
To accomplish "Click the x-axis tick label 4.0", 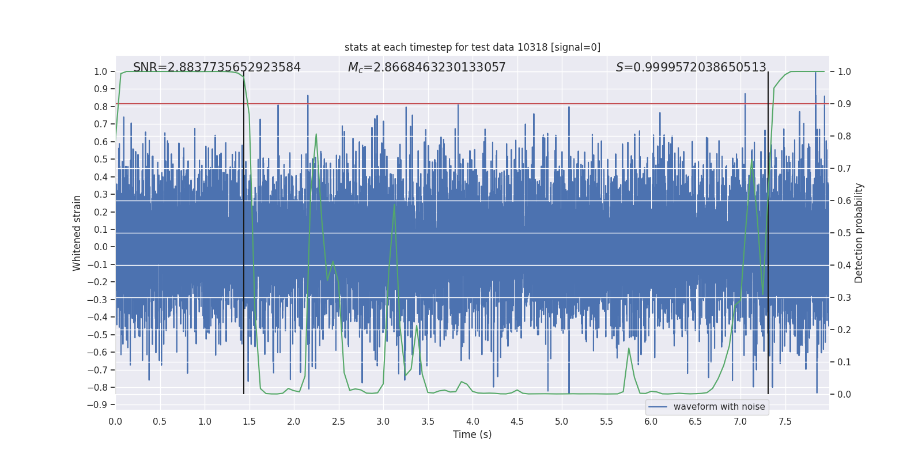I will click(x=473, y=421).
